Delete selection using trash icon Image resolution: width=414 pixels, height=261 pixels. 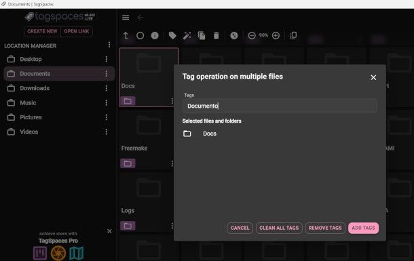tap(216, 35)
